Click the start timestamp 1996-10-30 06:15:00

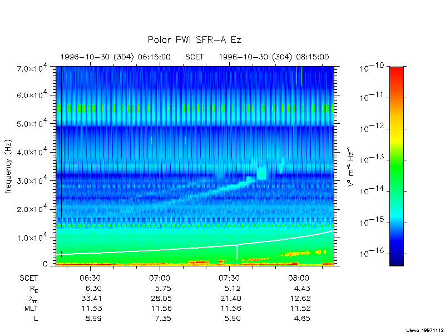click(116, 57)
